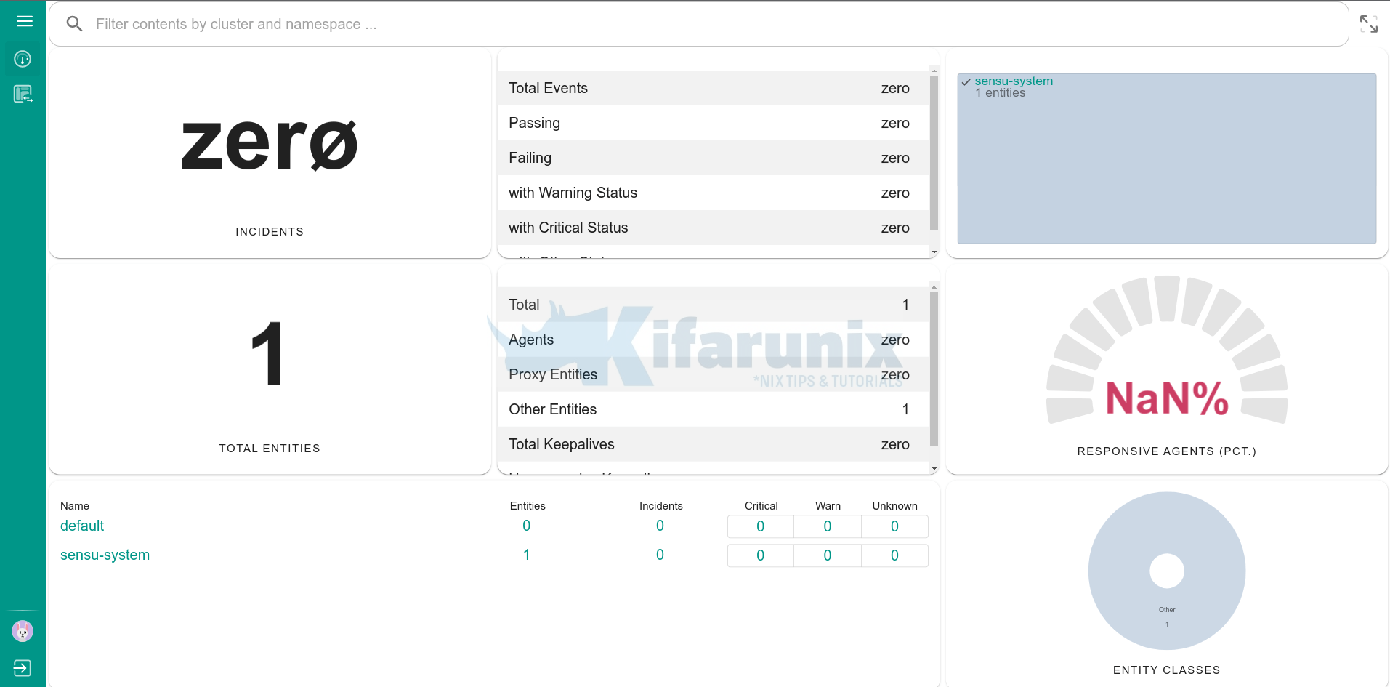Image resolution: width=1390 pixels, height=687 pixels.
Task: Select the Other Entities row
Action: (x=713, y=409)
